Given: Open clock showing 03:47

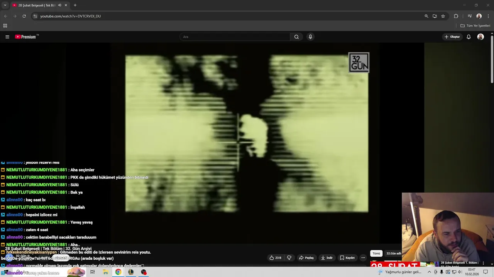Looking at the screenshot, I should click(472, 272).
